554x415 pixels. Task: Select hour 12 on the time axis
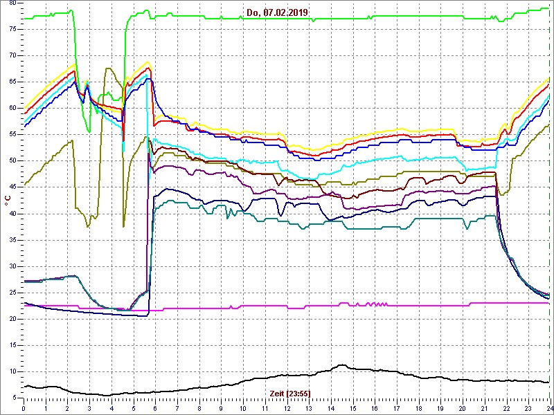point(287,408)
